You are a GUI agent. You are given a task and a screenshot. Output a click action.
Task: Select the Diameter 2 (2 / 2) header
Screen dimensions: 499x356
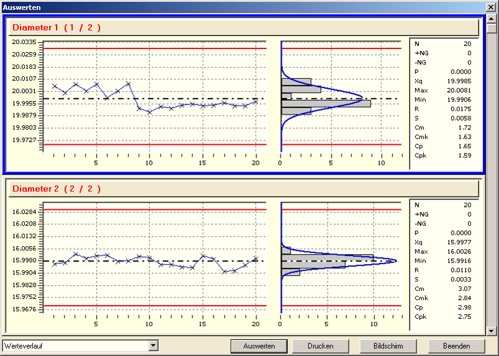coord(243,188)
